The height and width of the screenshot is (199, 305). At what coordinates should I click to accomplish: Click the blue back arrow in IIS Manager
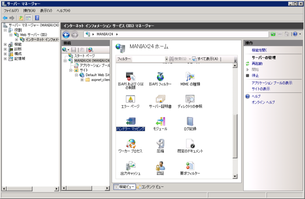[66, 35]
